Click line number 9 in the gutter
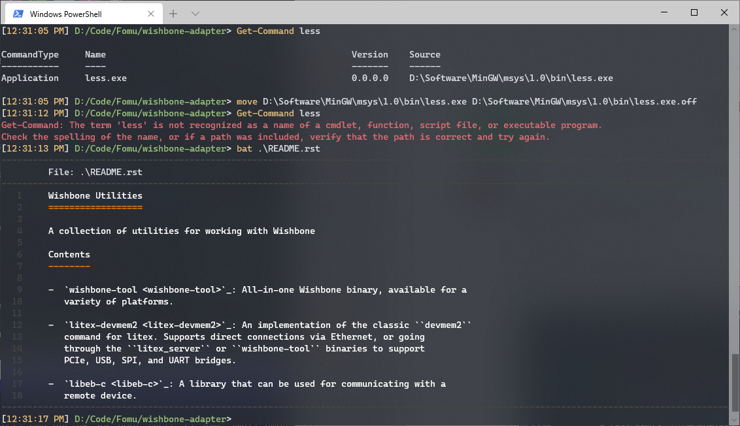740x426 pixels. click(20, 289)
